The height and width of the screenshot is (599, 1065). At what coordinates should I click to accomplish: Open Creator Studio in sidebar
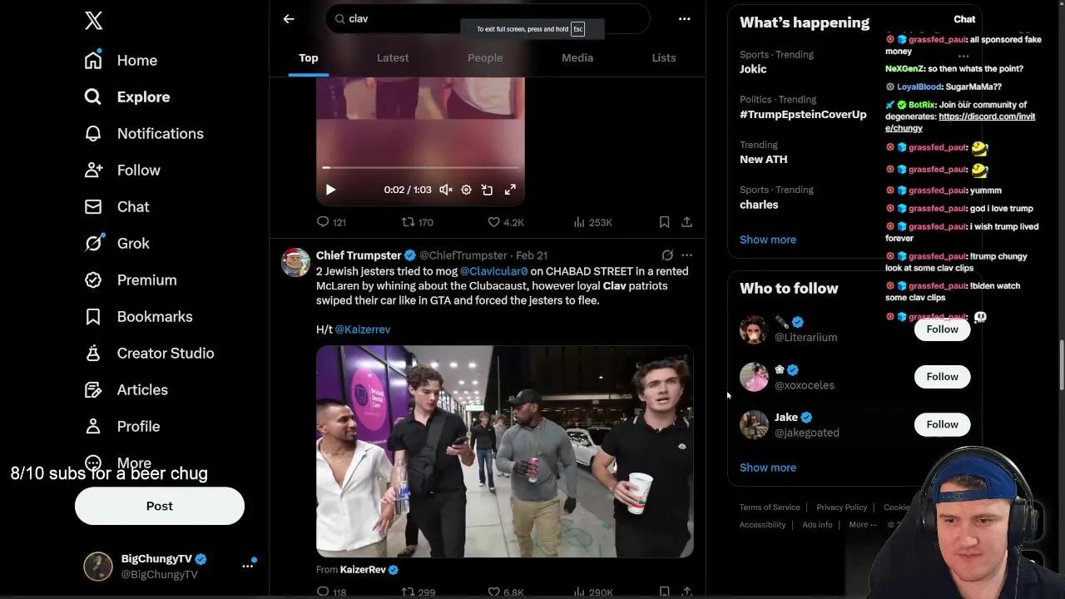click(x=149, y=353)
